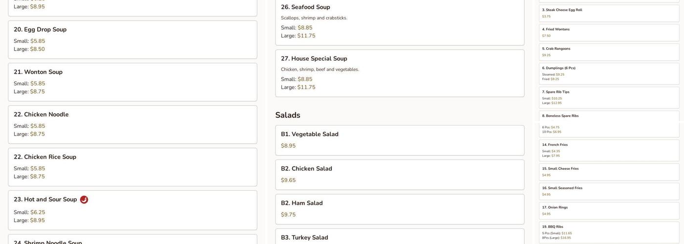The image size is (684, 244).
Task: Select 23. Hot and Sour Soup
Action: tap(132, 210)
